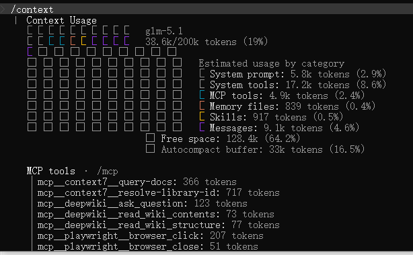Click the 'MCP tools' section heading

point(51,171)
